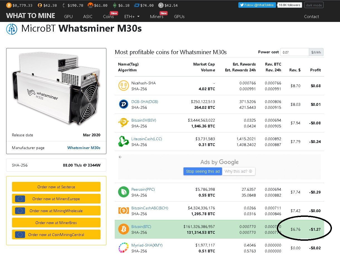Open the Miners menu item

157,16
